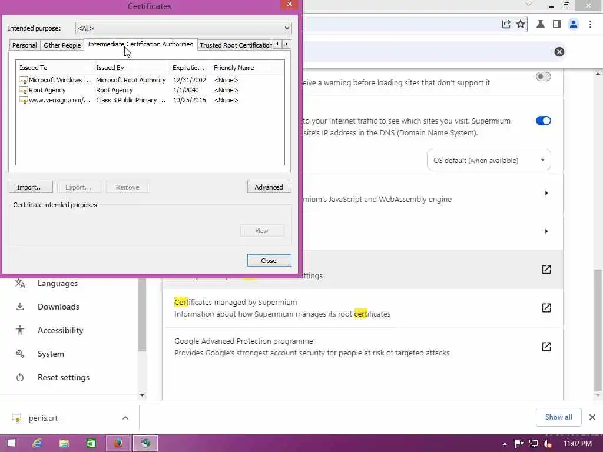The image size is (603, 452).
Task: Switch to the Personal tab
Action: click(x=25, y=45)
